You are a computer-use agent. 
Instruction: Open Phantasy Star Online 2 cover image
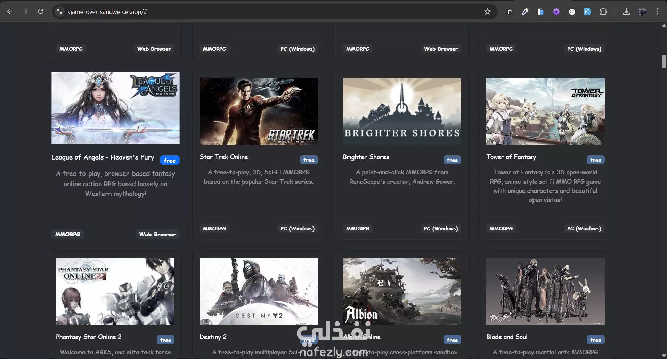(x=115, y=291)
